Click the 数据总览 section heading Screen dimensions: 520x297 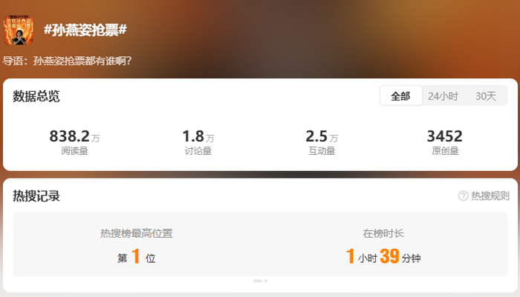[36, 96]
